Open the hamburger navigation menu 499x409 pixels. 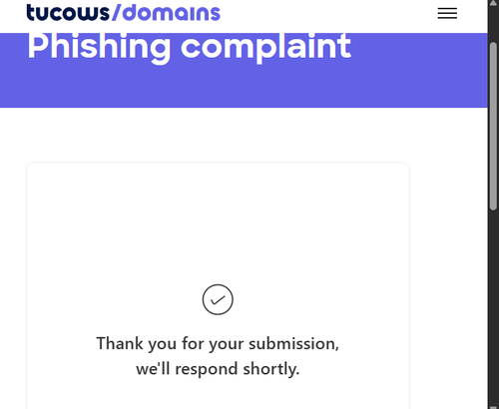click(x=447, y=13)
